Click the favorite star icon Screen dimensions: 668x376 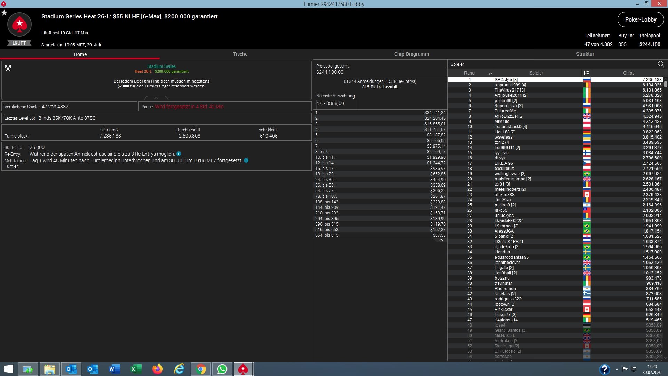pos(4,13)
